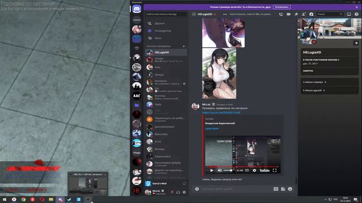Open the Snowsgiving tab
The height and width of the screenshot is (203, 362).
point(166,30)
